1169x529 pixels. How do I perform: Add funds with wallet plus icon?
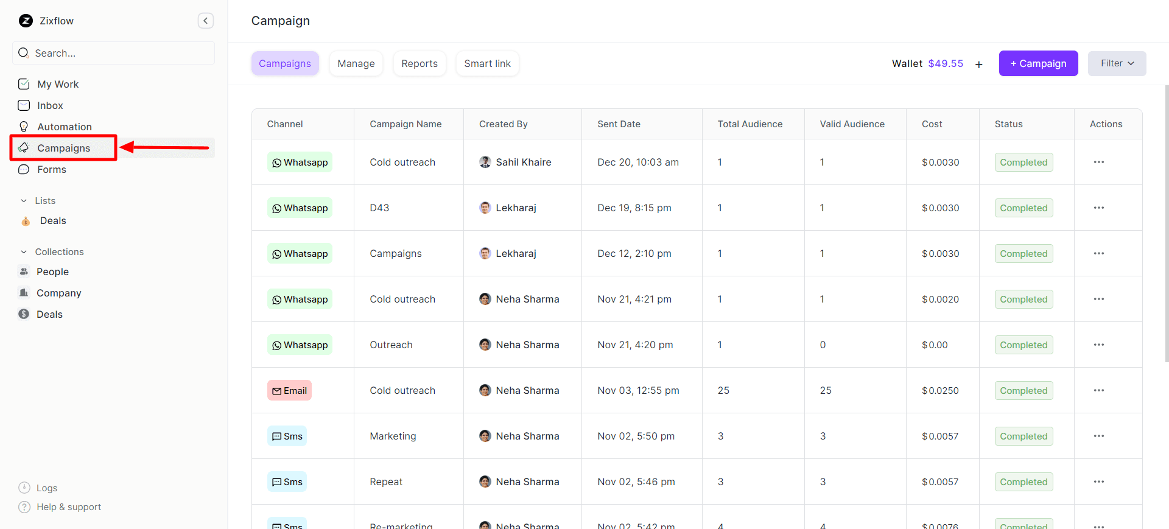pos(978,64)
